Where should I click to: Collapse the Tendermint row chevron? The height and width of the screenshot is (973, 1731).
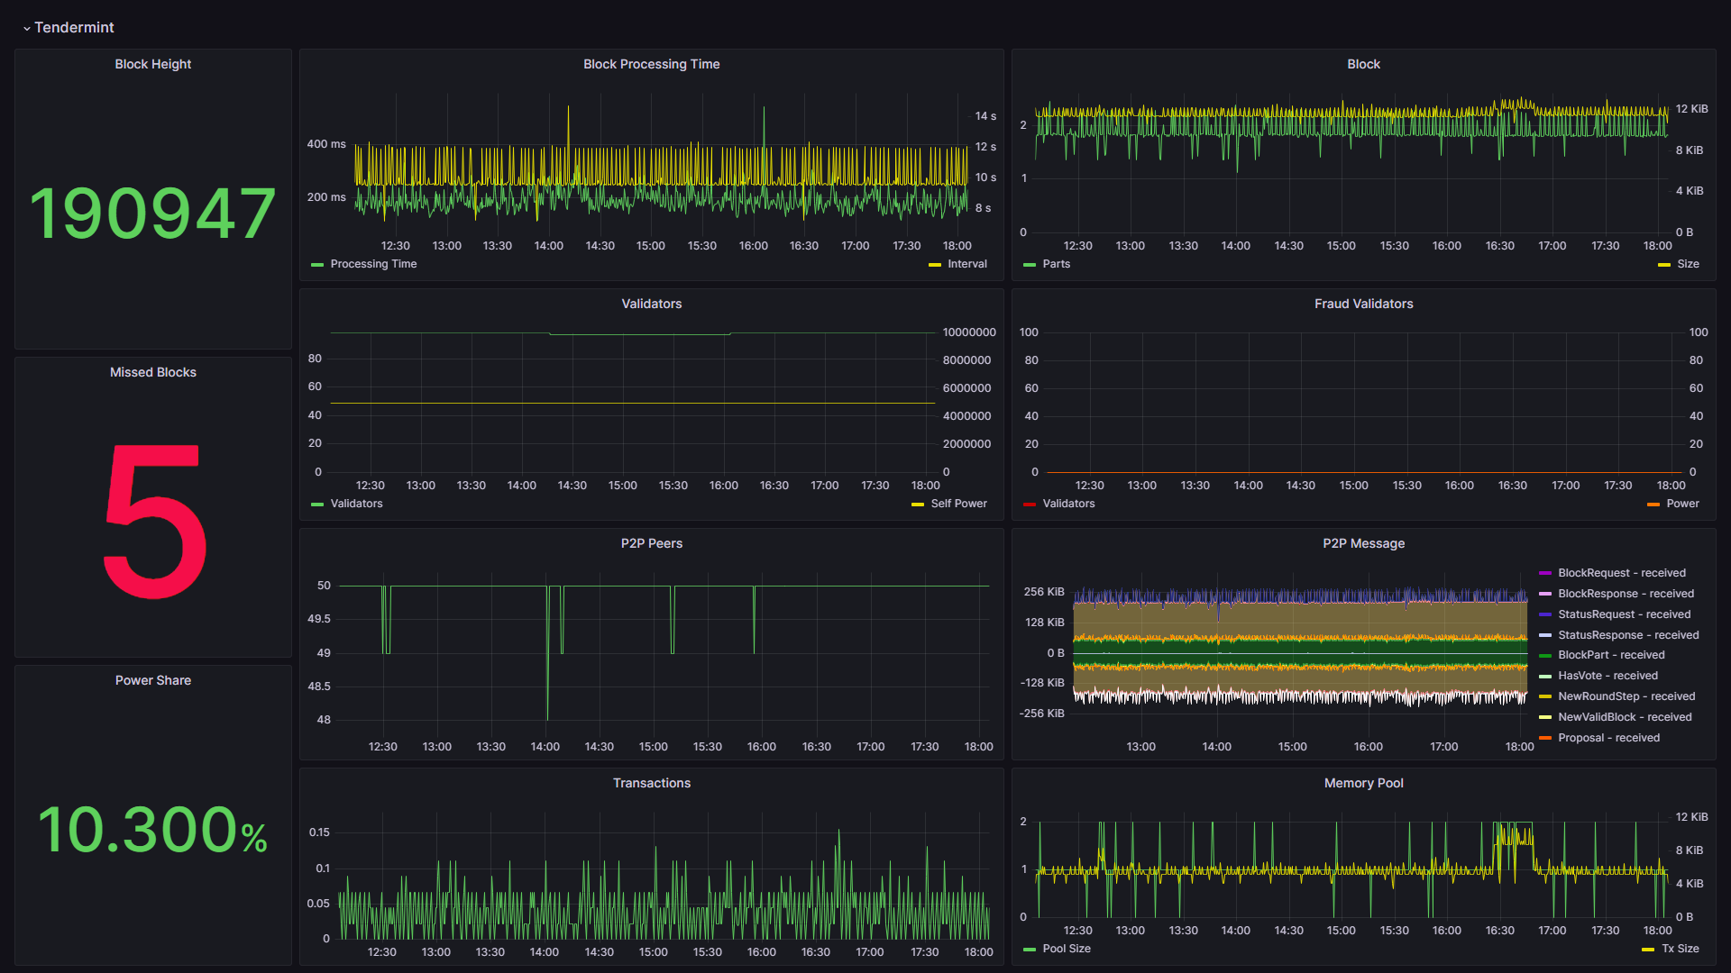[26, 28]
